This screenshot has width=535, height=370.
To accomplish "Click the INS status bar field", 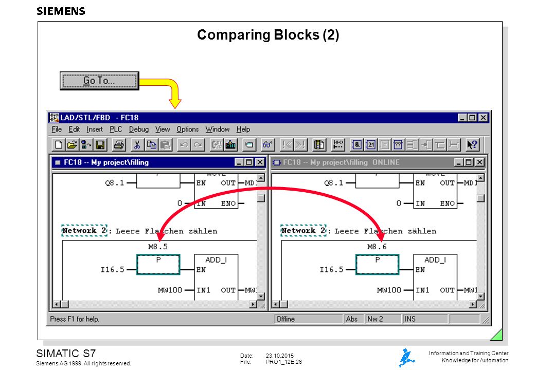I will tap(425, 319).
